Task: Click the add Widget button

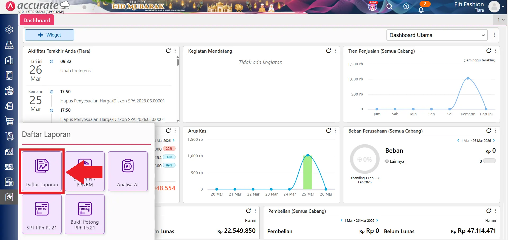Action: [50, 35]
